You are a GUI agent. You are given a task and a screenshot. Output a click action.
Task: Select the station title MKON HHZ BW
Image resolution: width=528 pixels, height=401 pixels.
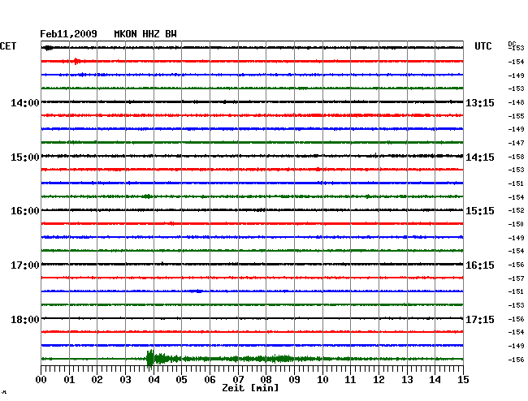(x=145, y=34)
